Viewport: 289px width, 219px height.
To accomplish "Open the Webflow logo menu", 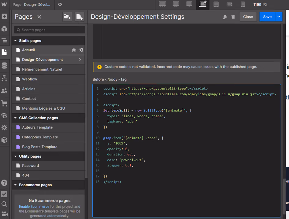I will [x=4, y=4].
